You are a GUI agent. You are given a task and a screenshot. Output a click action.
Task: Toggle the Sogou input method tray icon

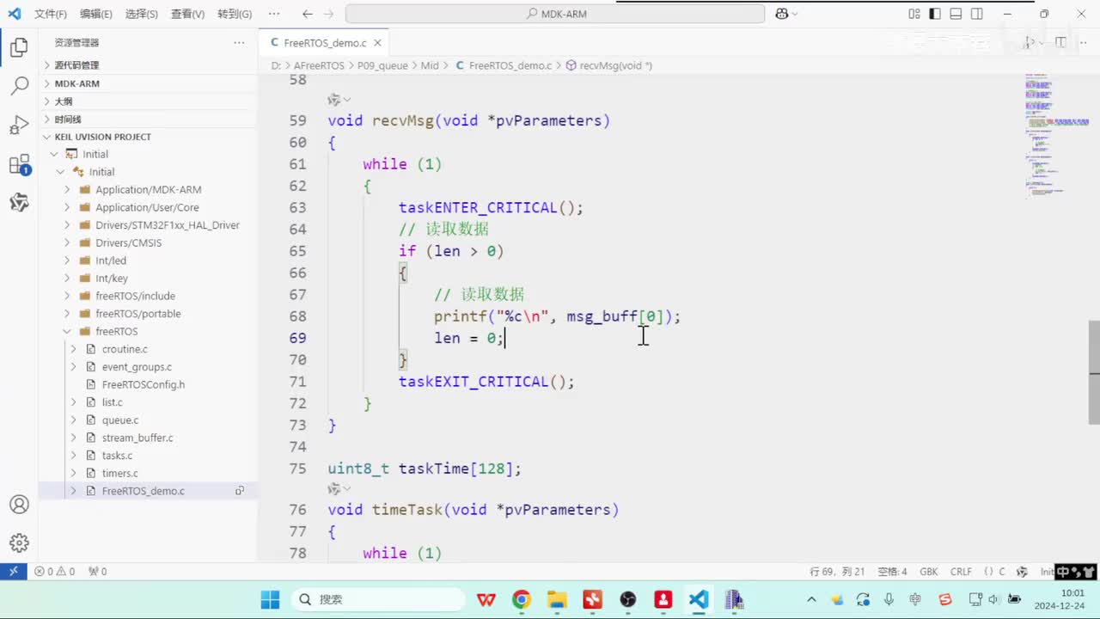(x=945, y=599)
